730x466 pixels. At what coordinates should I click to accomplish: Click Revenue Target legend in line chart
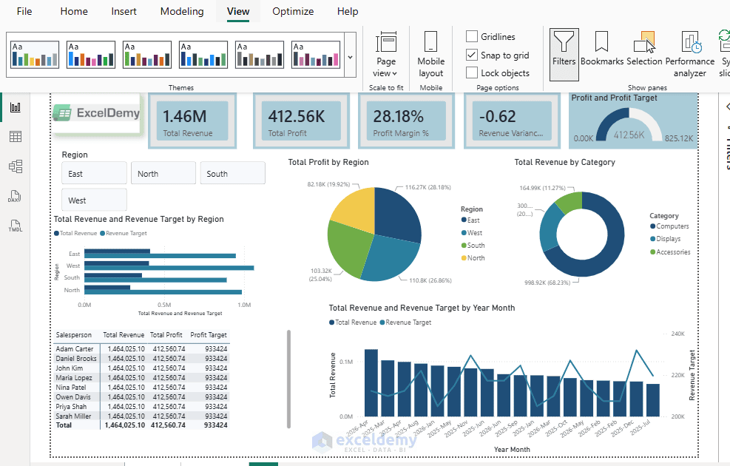[x=405, y=323]
